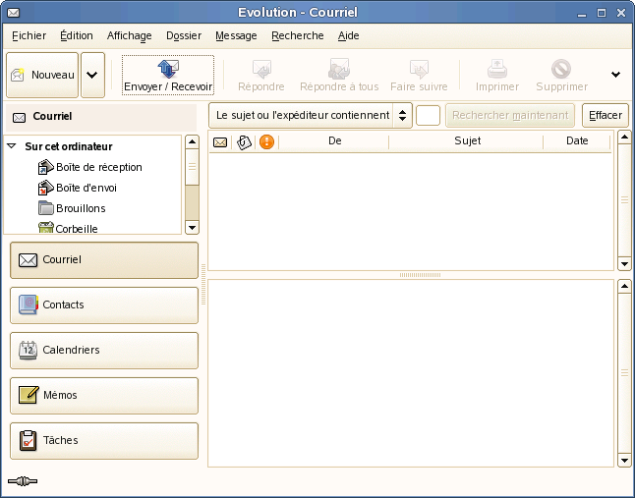The height and width of the screenshot is (498, 635).
Task: Select the Boîte de réception folder
Action: pos(99,167)
